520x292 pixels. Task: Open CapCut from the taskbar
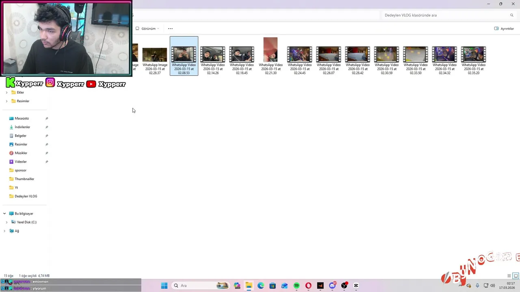coord(356,286)
